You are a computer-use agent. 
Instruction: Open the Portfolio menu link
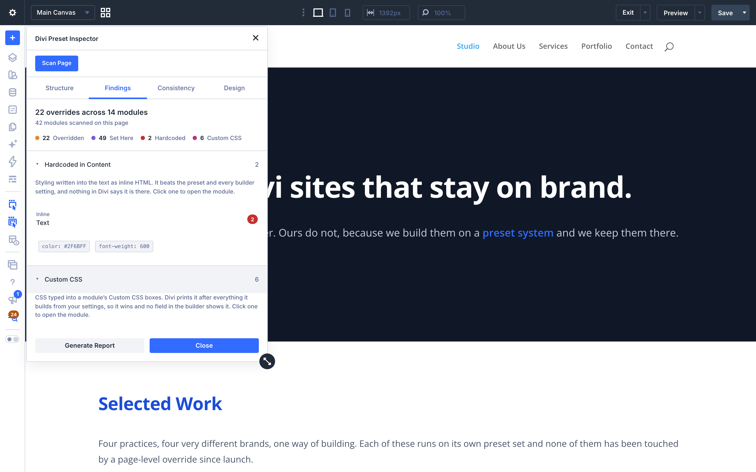point(596,46)
